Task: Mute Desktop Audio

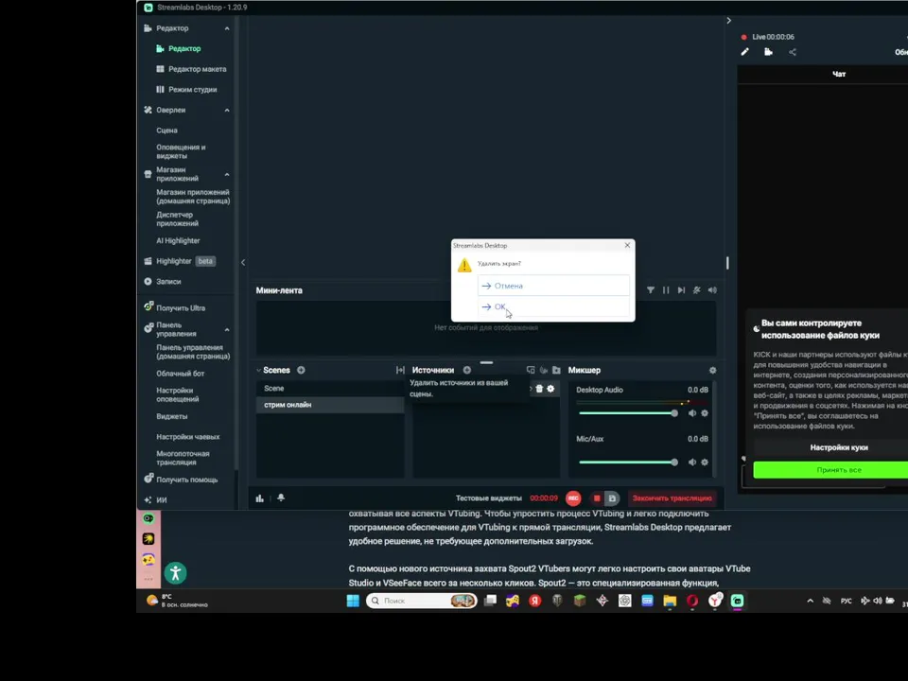Action: tap(692, 413)
